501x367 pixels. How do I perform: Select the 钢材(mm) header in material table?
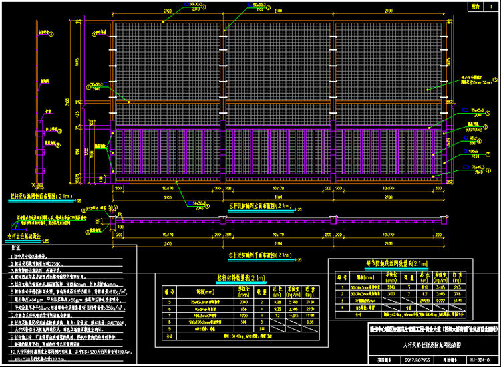(x=202, y=291)
